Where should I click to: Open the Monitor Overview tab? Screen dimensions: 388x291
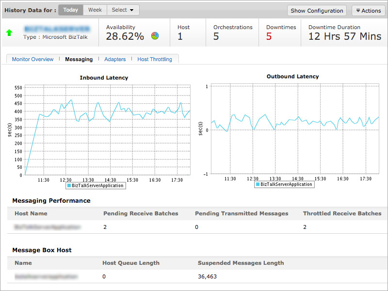pos(32,59)
